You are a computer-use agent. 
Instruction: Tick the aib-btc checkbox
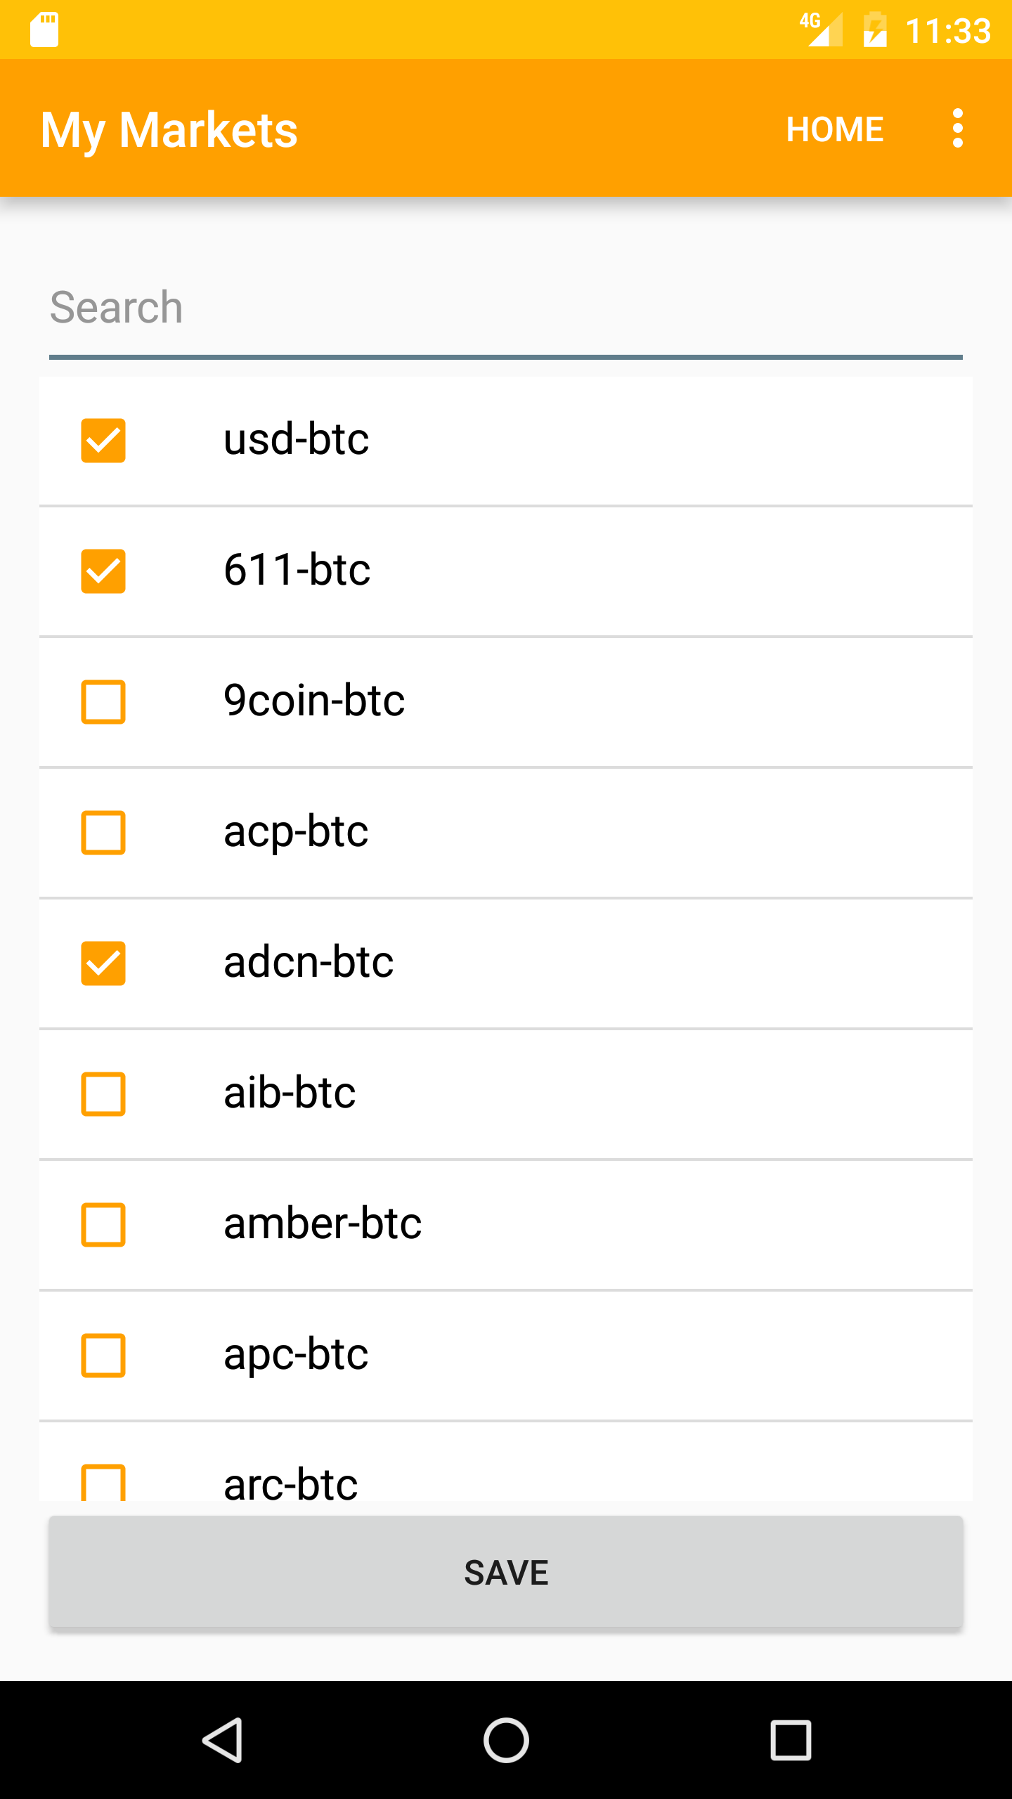(103, 1094)
